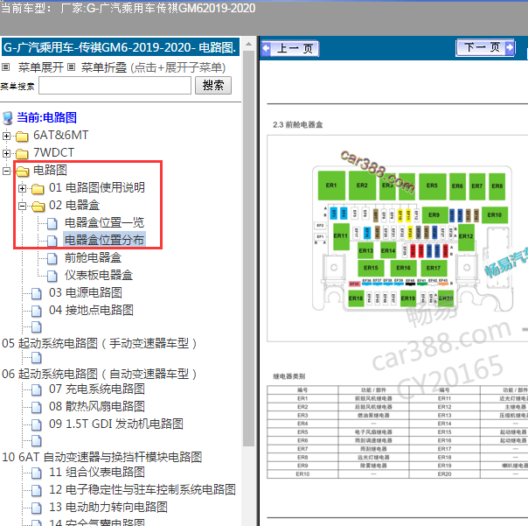The height and width of the screenshot is (526, 528).
Task: Click the 02 电器盒 folder icon
Action: [38, 206]
